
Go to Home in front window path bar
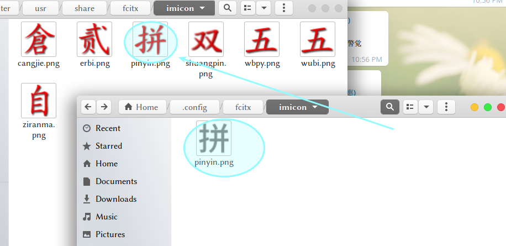click(x=141, y=107)
